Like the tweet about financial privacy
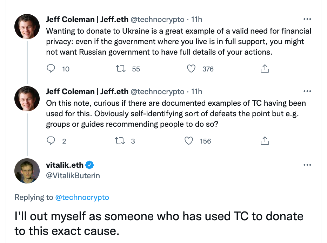Image resolution: width=327 pixels, height=243 pixels. pos(191,69)
